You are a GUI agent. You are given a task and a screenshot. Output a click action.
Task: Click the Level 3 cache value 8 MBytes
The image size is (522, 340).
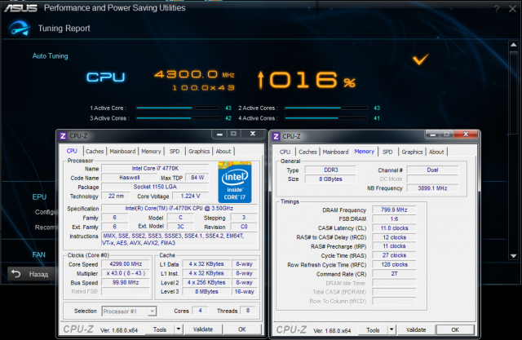coord(206,291)
